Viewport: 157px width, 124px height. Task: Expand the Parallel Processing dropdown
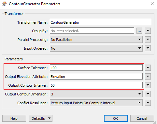click(96, 40)
